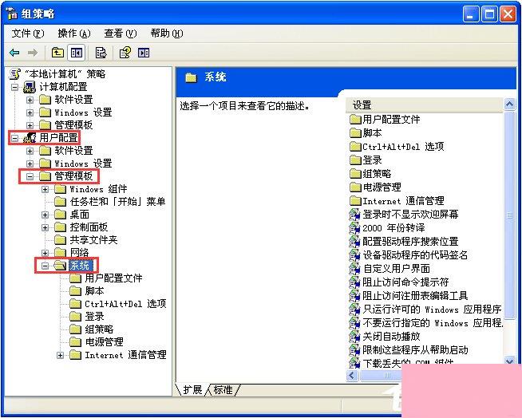
Task: Select 脚本 under 系统 in tree
Action: pos(94,291)
